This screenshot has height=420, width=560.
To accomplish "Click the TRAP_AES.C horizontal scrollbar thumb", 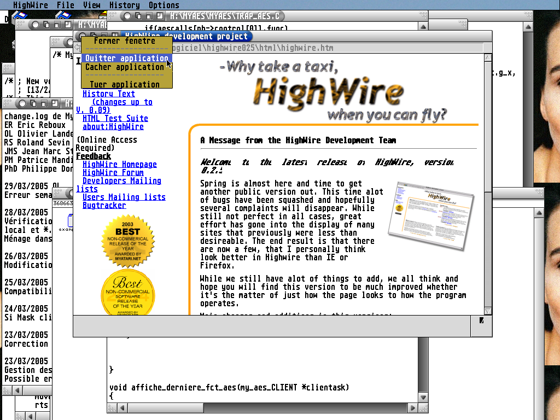I will 166,407.
